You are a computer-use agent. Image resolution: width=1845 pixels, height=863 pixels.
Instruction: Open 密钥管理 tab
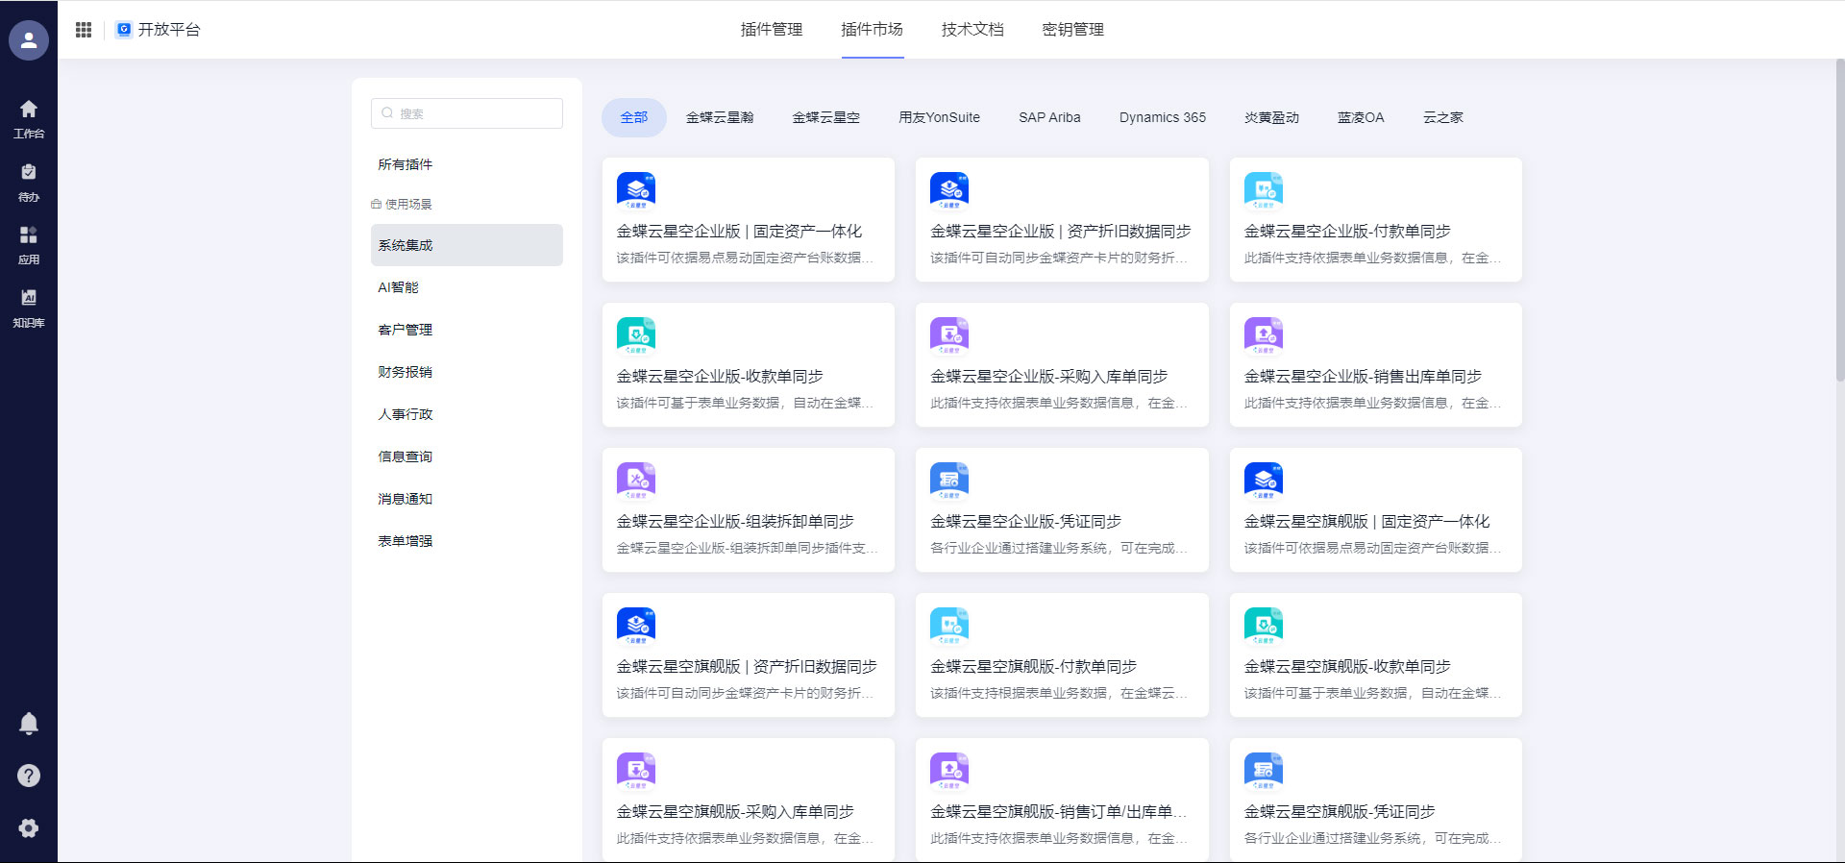pyautogui.click(x=1072, y=30)
